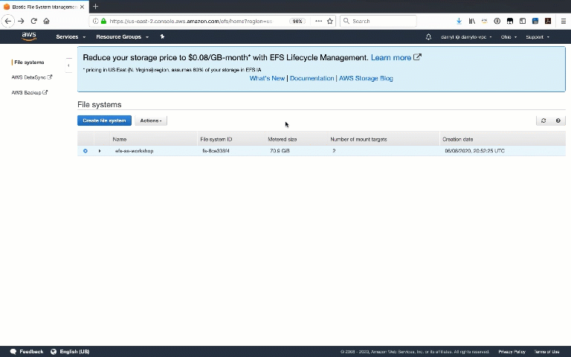Open the help question mark icon

tap(558, 120)
